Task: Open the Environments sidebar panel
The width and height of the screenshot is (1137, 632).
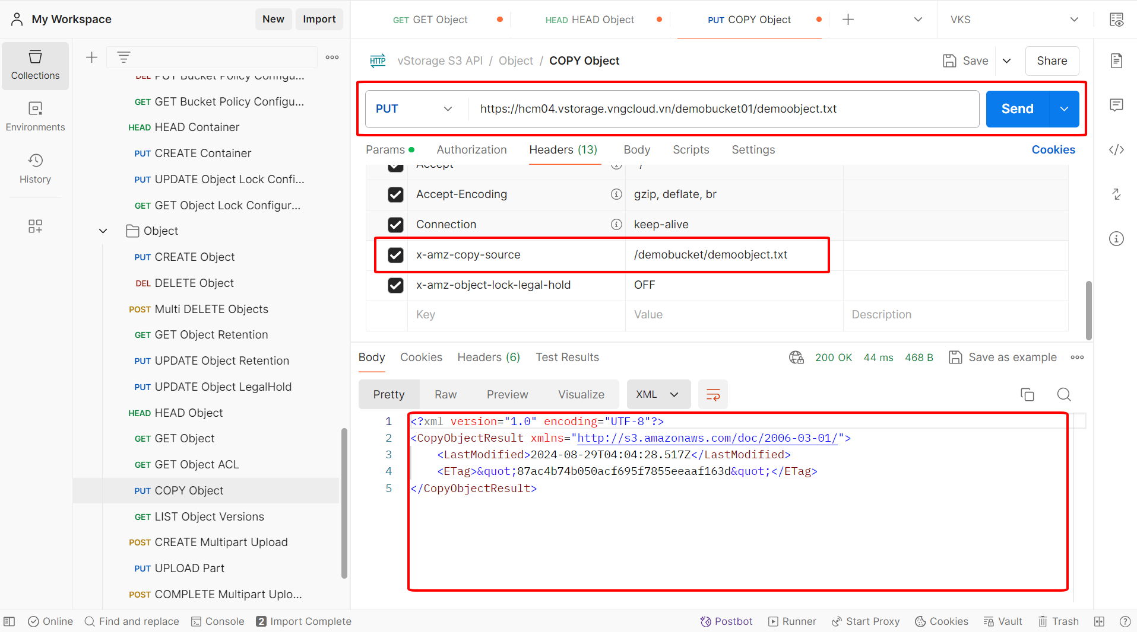Action: pos(35,117)
